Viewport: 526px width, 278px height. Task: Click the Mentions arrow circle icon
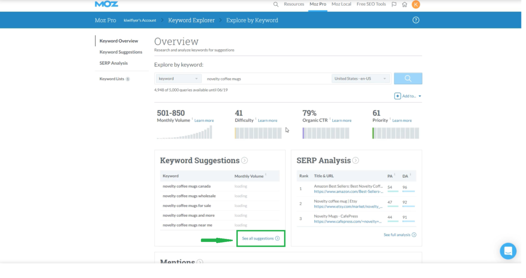(200, 262)
